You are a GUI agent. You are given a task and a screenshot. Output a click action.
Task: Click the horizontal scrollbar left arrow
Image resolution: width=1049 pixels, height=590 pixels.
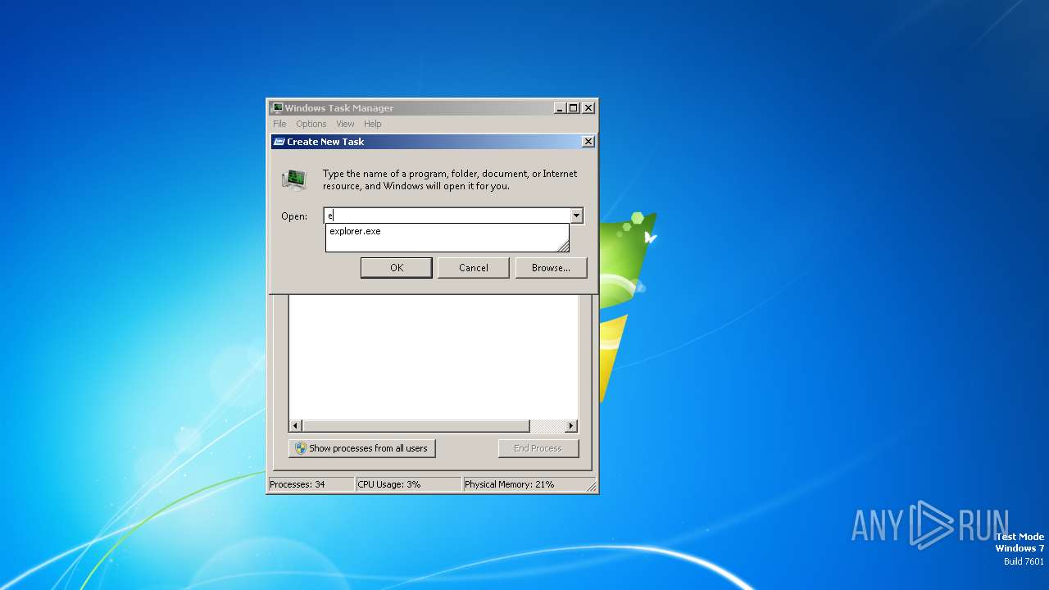pos(296,426)
